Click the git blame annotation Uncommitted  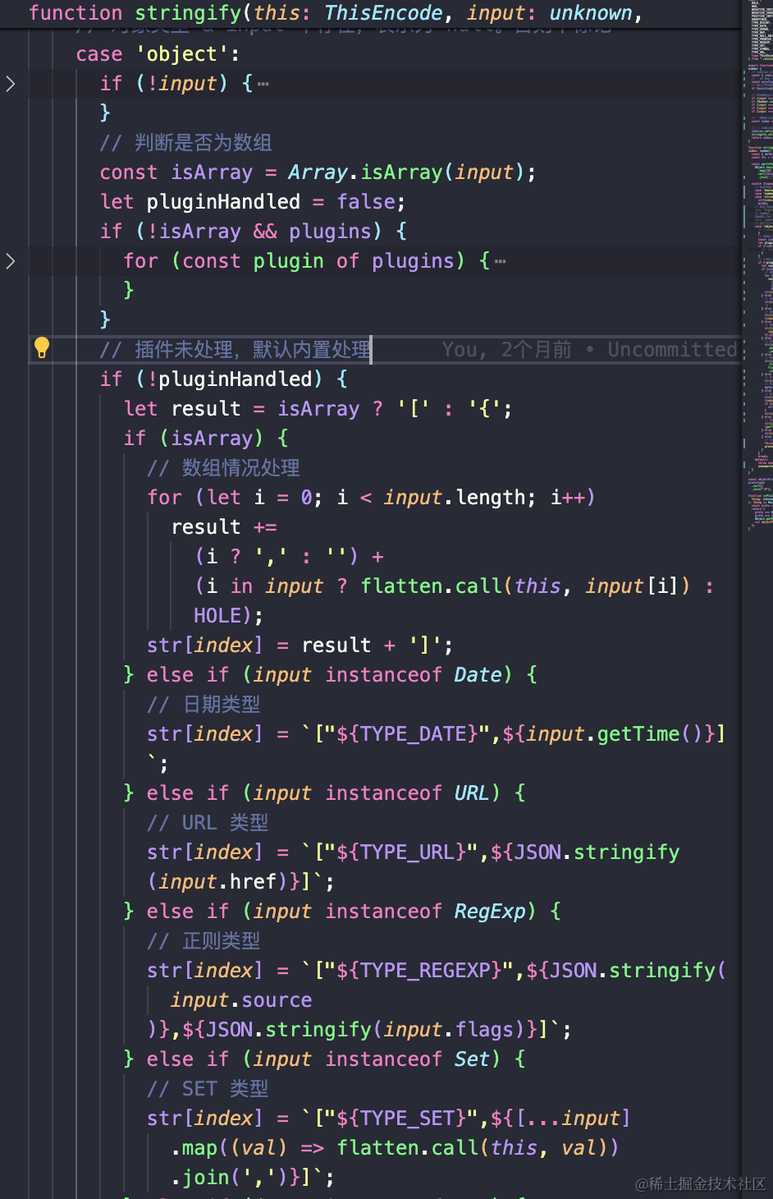pyautogui.click(x=672, y=350)
